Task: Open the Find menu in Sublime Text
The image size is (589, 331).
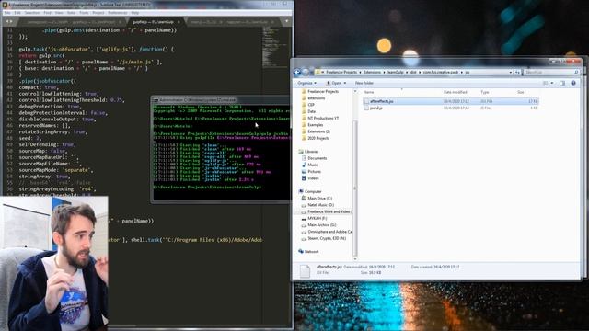Action: [47, 13]
